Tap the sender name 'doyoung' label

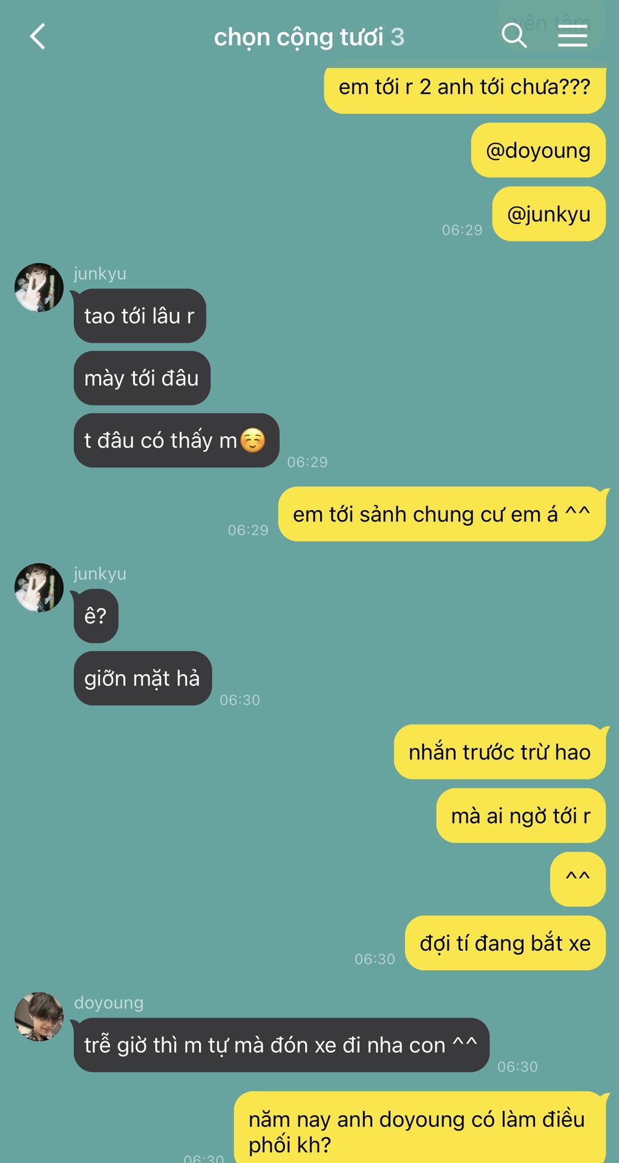pos(109,1002)
